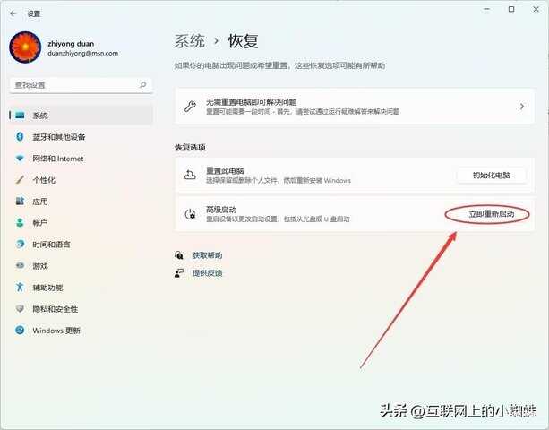
Task: Click the back arrow in title bar
Action: (12, 11)
